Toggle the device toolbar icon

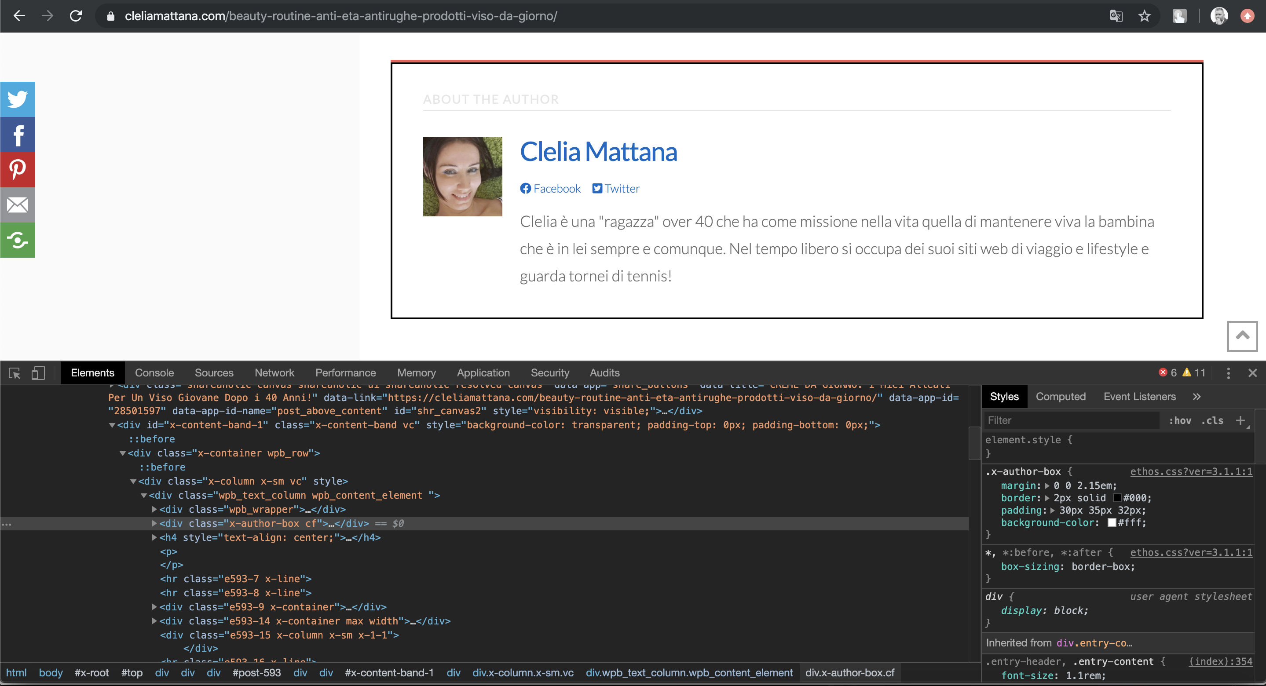[x=38, y=373]
